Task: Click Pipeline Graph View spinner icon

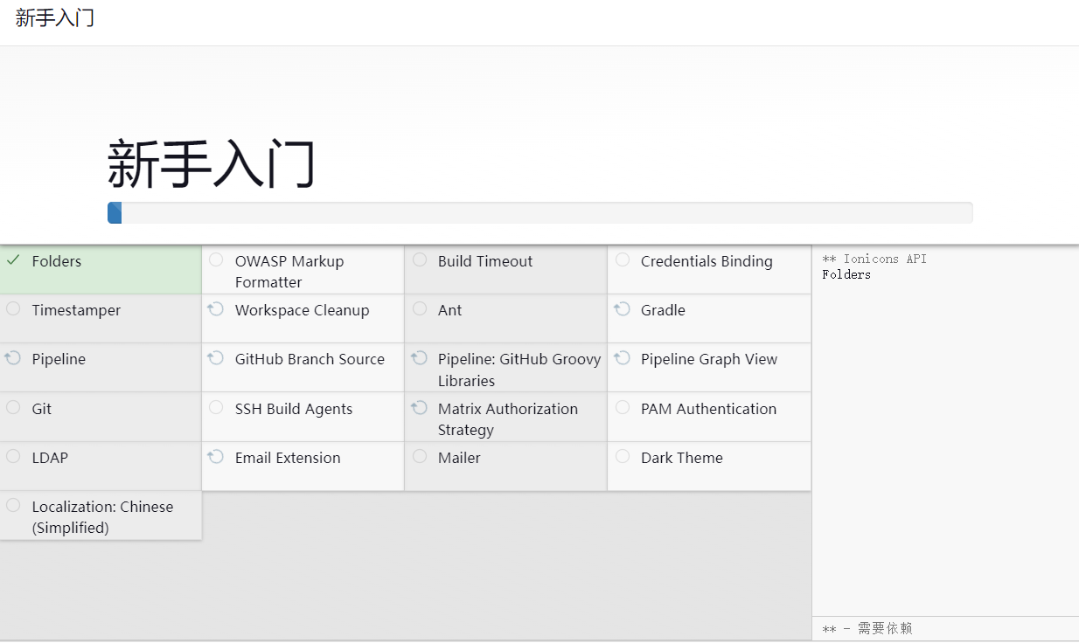Action: (x=622, y=358)
